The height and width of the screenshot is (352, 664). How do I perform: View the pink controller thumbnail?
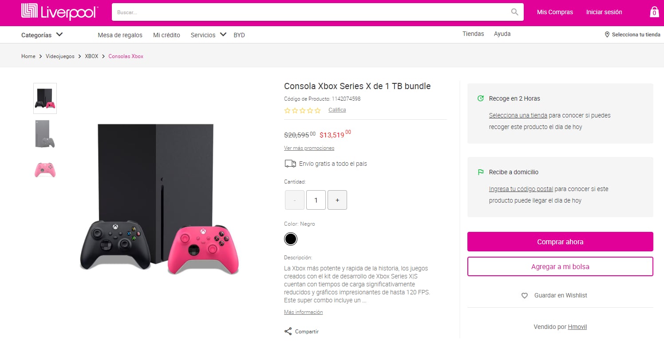click(x=45, y=170)
